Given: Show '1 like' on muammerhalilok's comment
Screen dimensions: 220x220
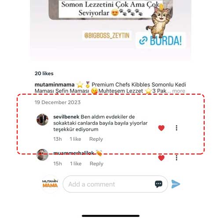Looking at the screenshot, I should [x=76, y=164].
